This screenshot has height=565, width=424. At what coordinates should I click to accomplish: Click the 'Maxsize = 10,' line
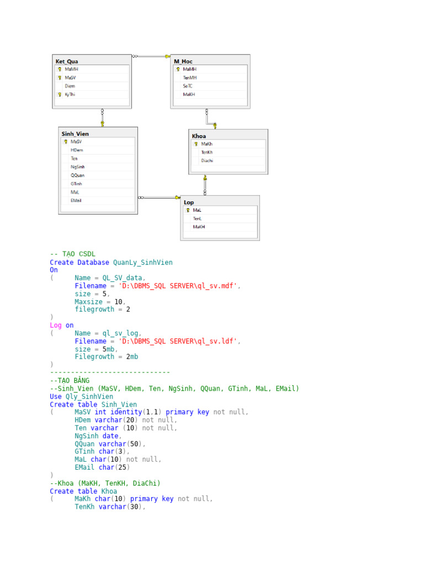tap(100, 302)
